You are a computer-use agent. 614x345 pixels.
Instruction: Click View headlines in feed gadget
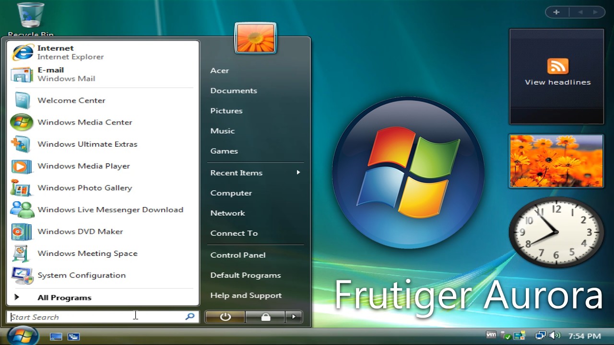coord(557,82)
